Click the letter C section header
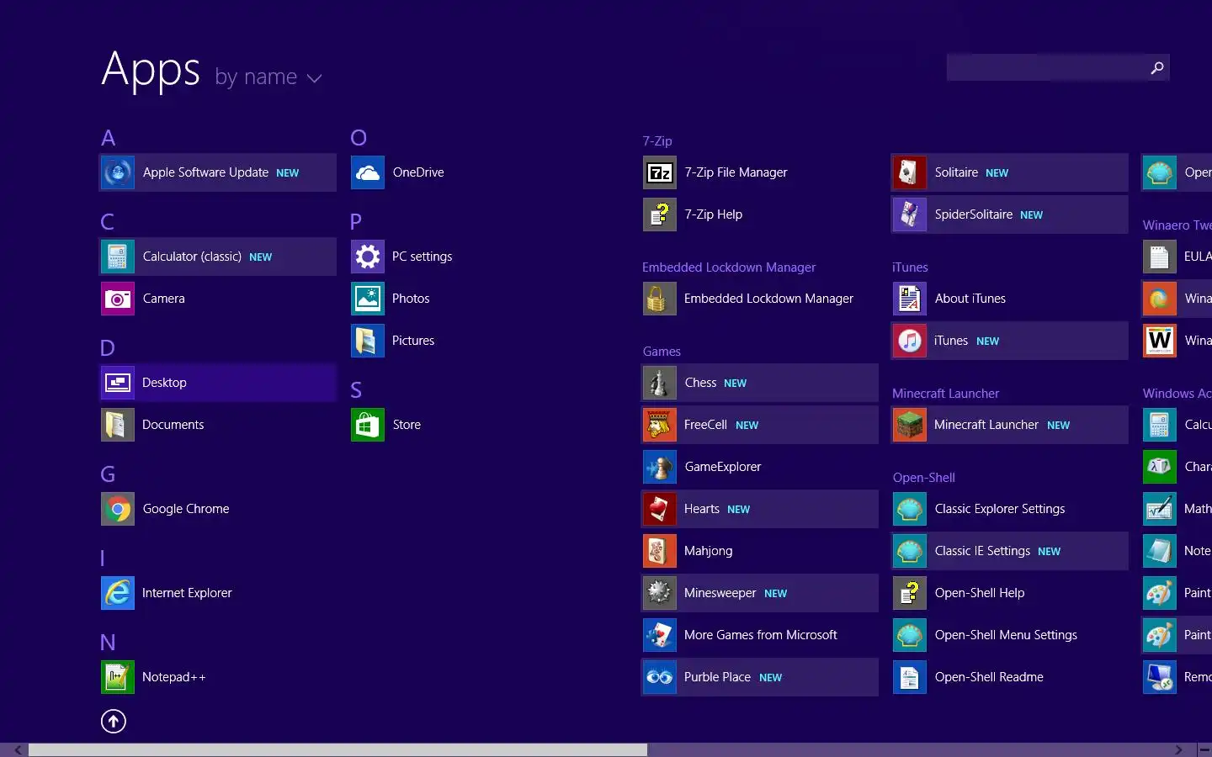Screen dimensions: 1212x757 pyautogui.click(x=108, y=222)
